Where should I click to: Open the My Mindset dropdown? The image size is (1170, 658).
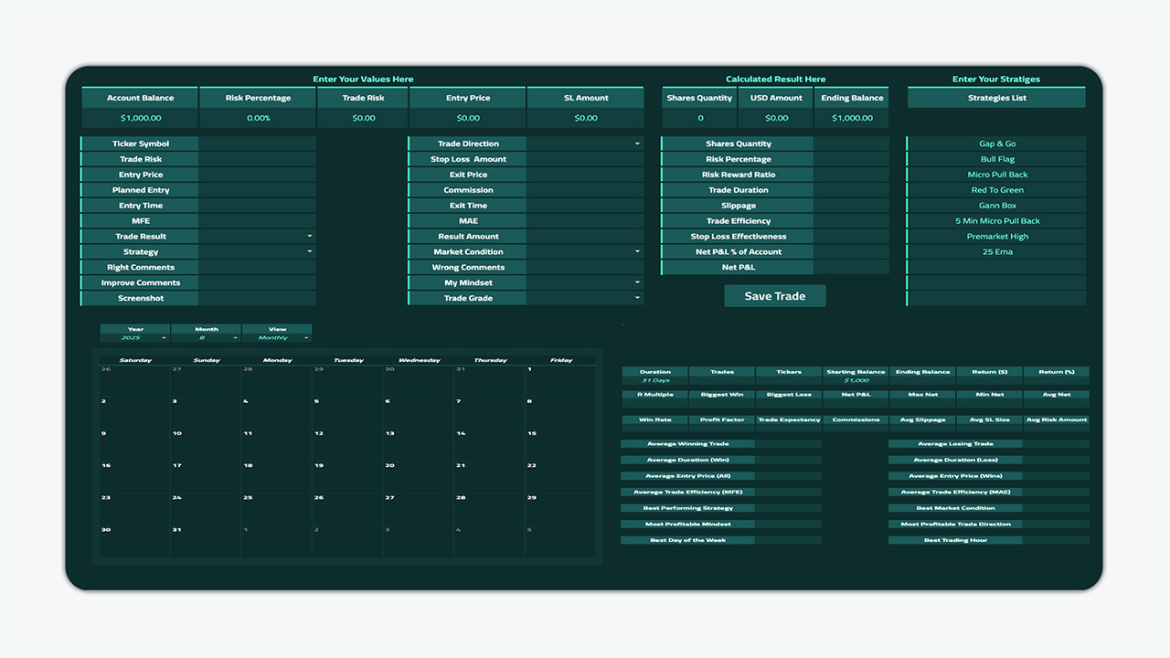coord(637,283)
